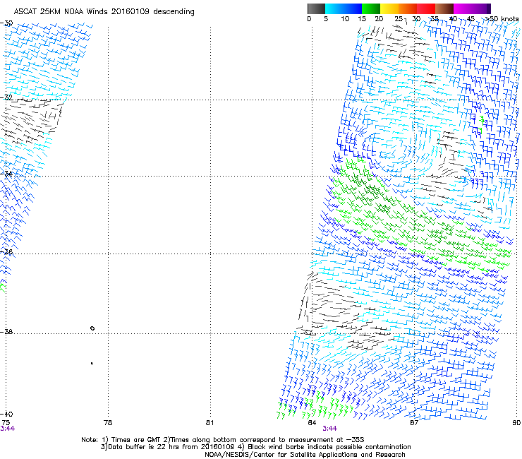
Task: Select the "90" longitude axis label
Action: 516,422
